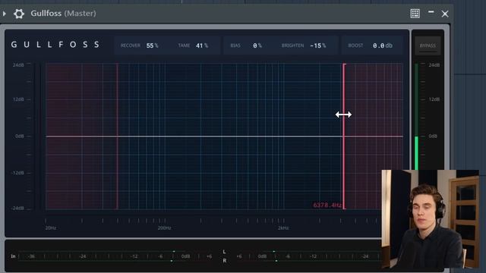Viewport: 486px width, 273px height.
Task: Adjust the Recover 55 % value
Action: point(152,45)
